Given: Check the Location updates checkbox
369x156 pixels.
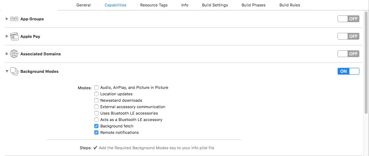Looking at the screenshot, I should (x=96, y=94).
